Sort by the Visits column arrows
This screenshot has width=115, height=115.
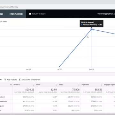pos(79,85)
